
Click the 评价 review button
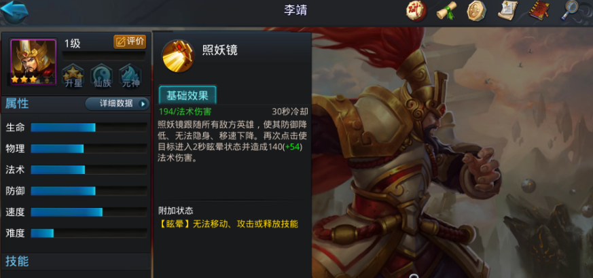[130, 41]
